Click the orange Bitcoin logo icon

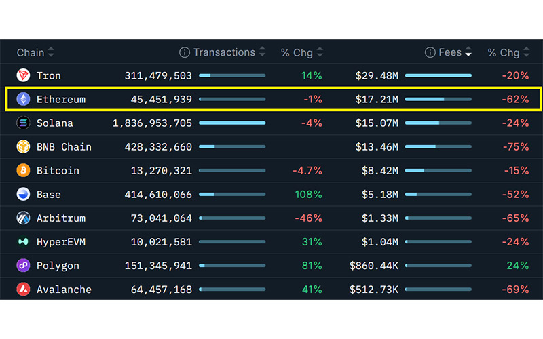pyautogui.click(x=24, y=170)
